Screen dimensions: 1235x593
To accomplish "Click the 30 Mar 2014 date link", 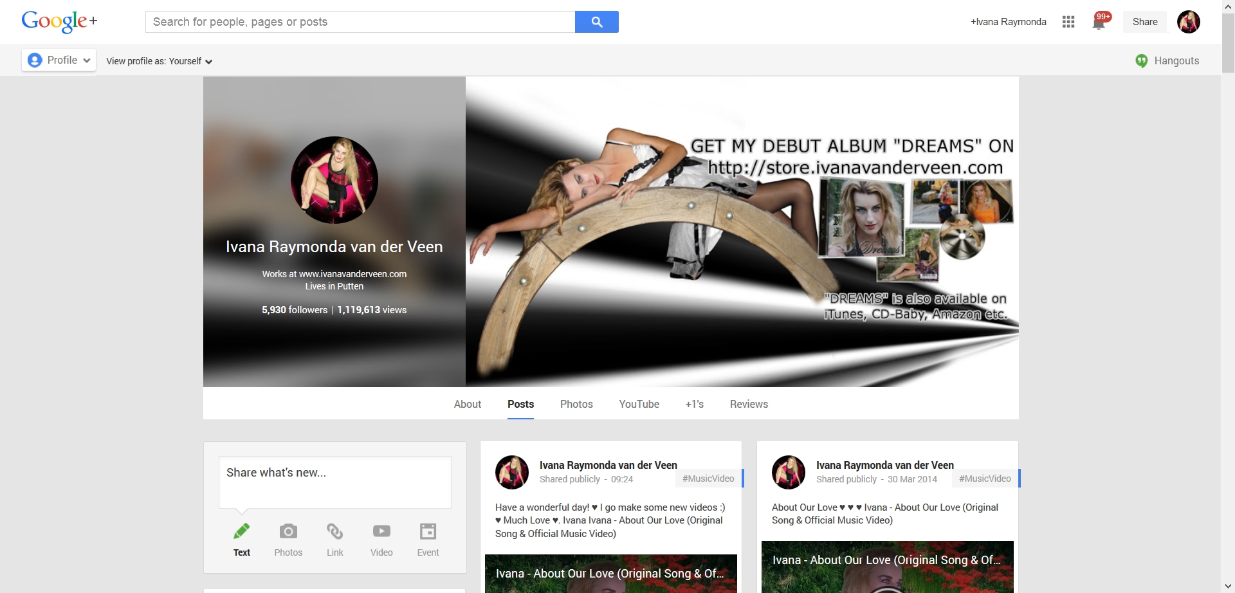I will pyautogui.click(x=912, y=479).
